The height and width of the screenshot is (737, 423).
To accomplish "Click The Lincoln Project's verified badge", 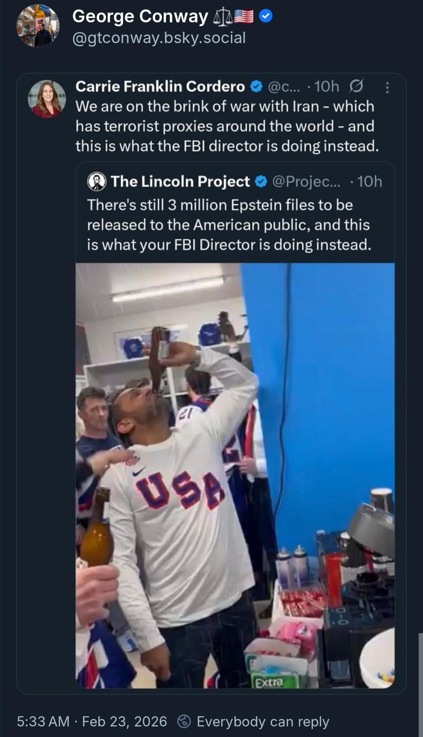I will (x=261, y=182).
